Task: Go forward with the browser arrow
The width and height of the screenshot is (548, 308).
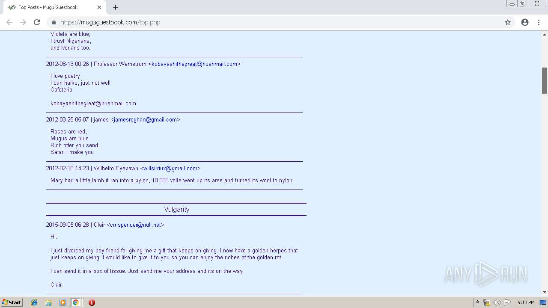Action: pos(23,22)
